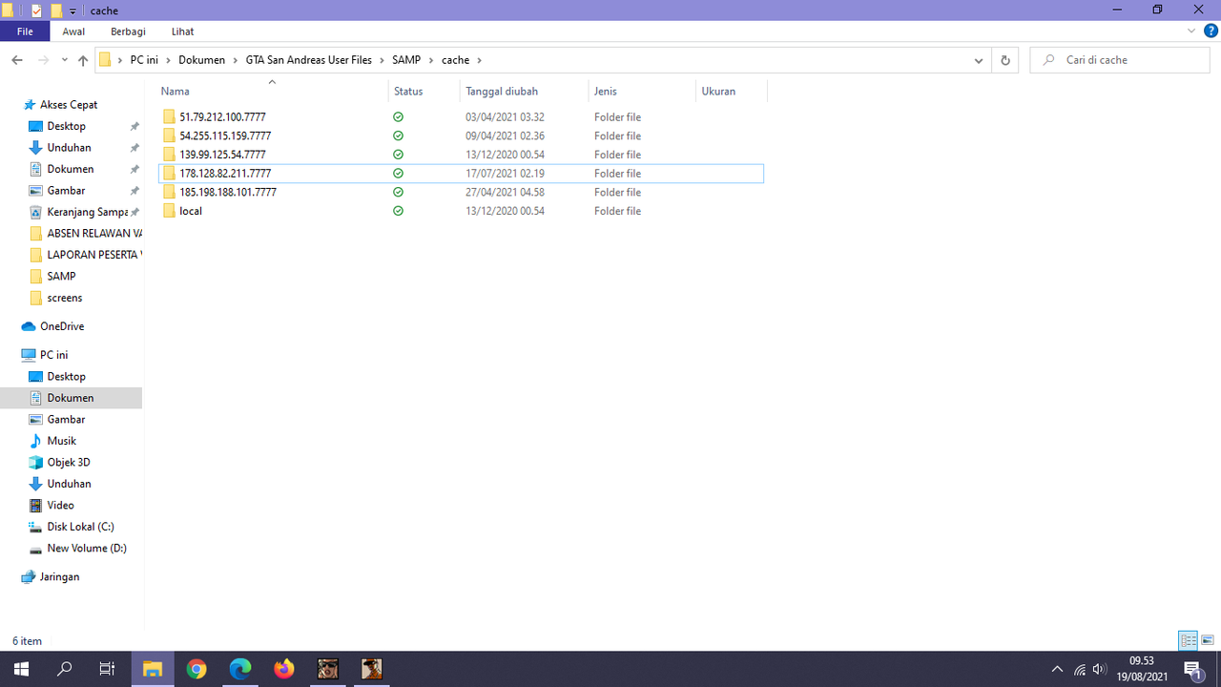Select PC ini in navigation pane
This screenshot has height=687, width=1221.
[x=53, y=355]
